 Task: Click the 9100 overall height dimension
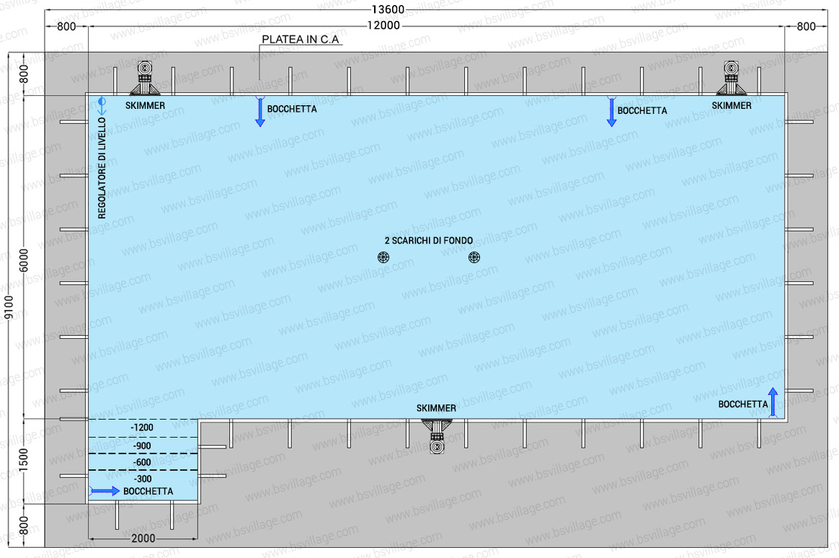8,309
